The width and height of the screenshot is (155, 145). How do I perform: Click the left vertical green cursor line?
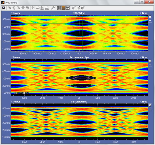point(76,33)
